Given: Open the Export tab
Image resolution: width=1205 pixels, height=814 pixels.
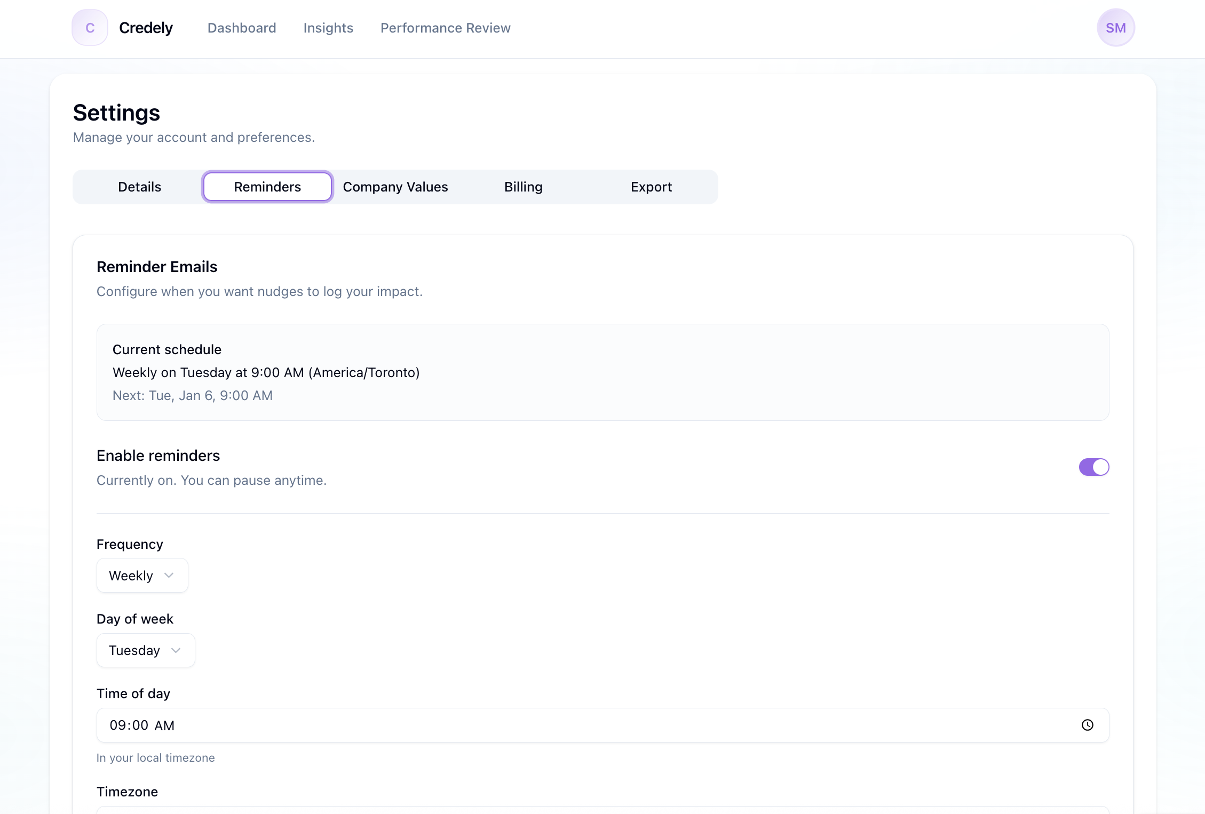Looking at the screenshot, I should 651,187.
